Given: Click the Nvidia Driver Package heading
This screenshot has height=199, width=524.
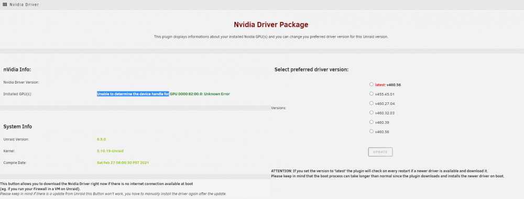Looking at the screenshot, I should pyautogui.click(x=271, y=25).
